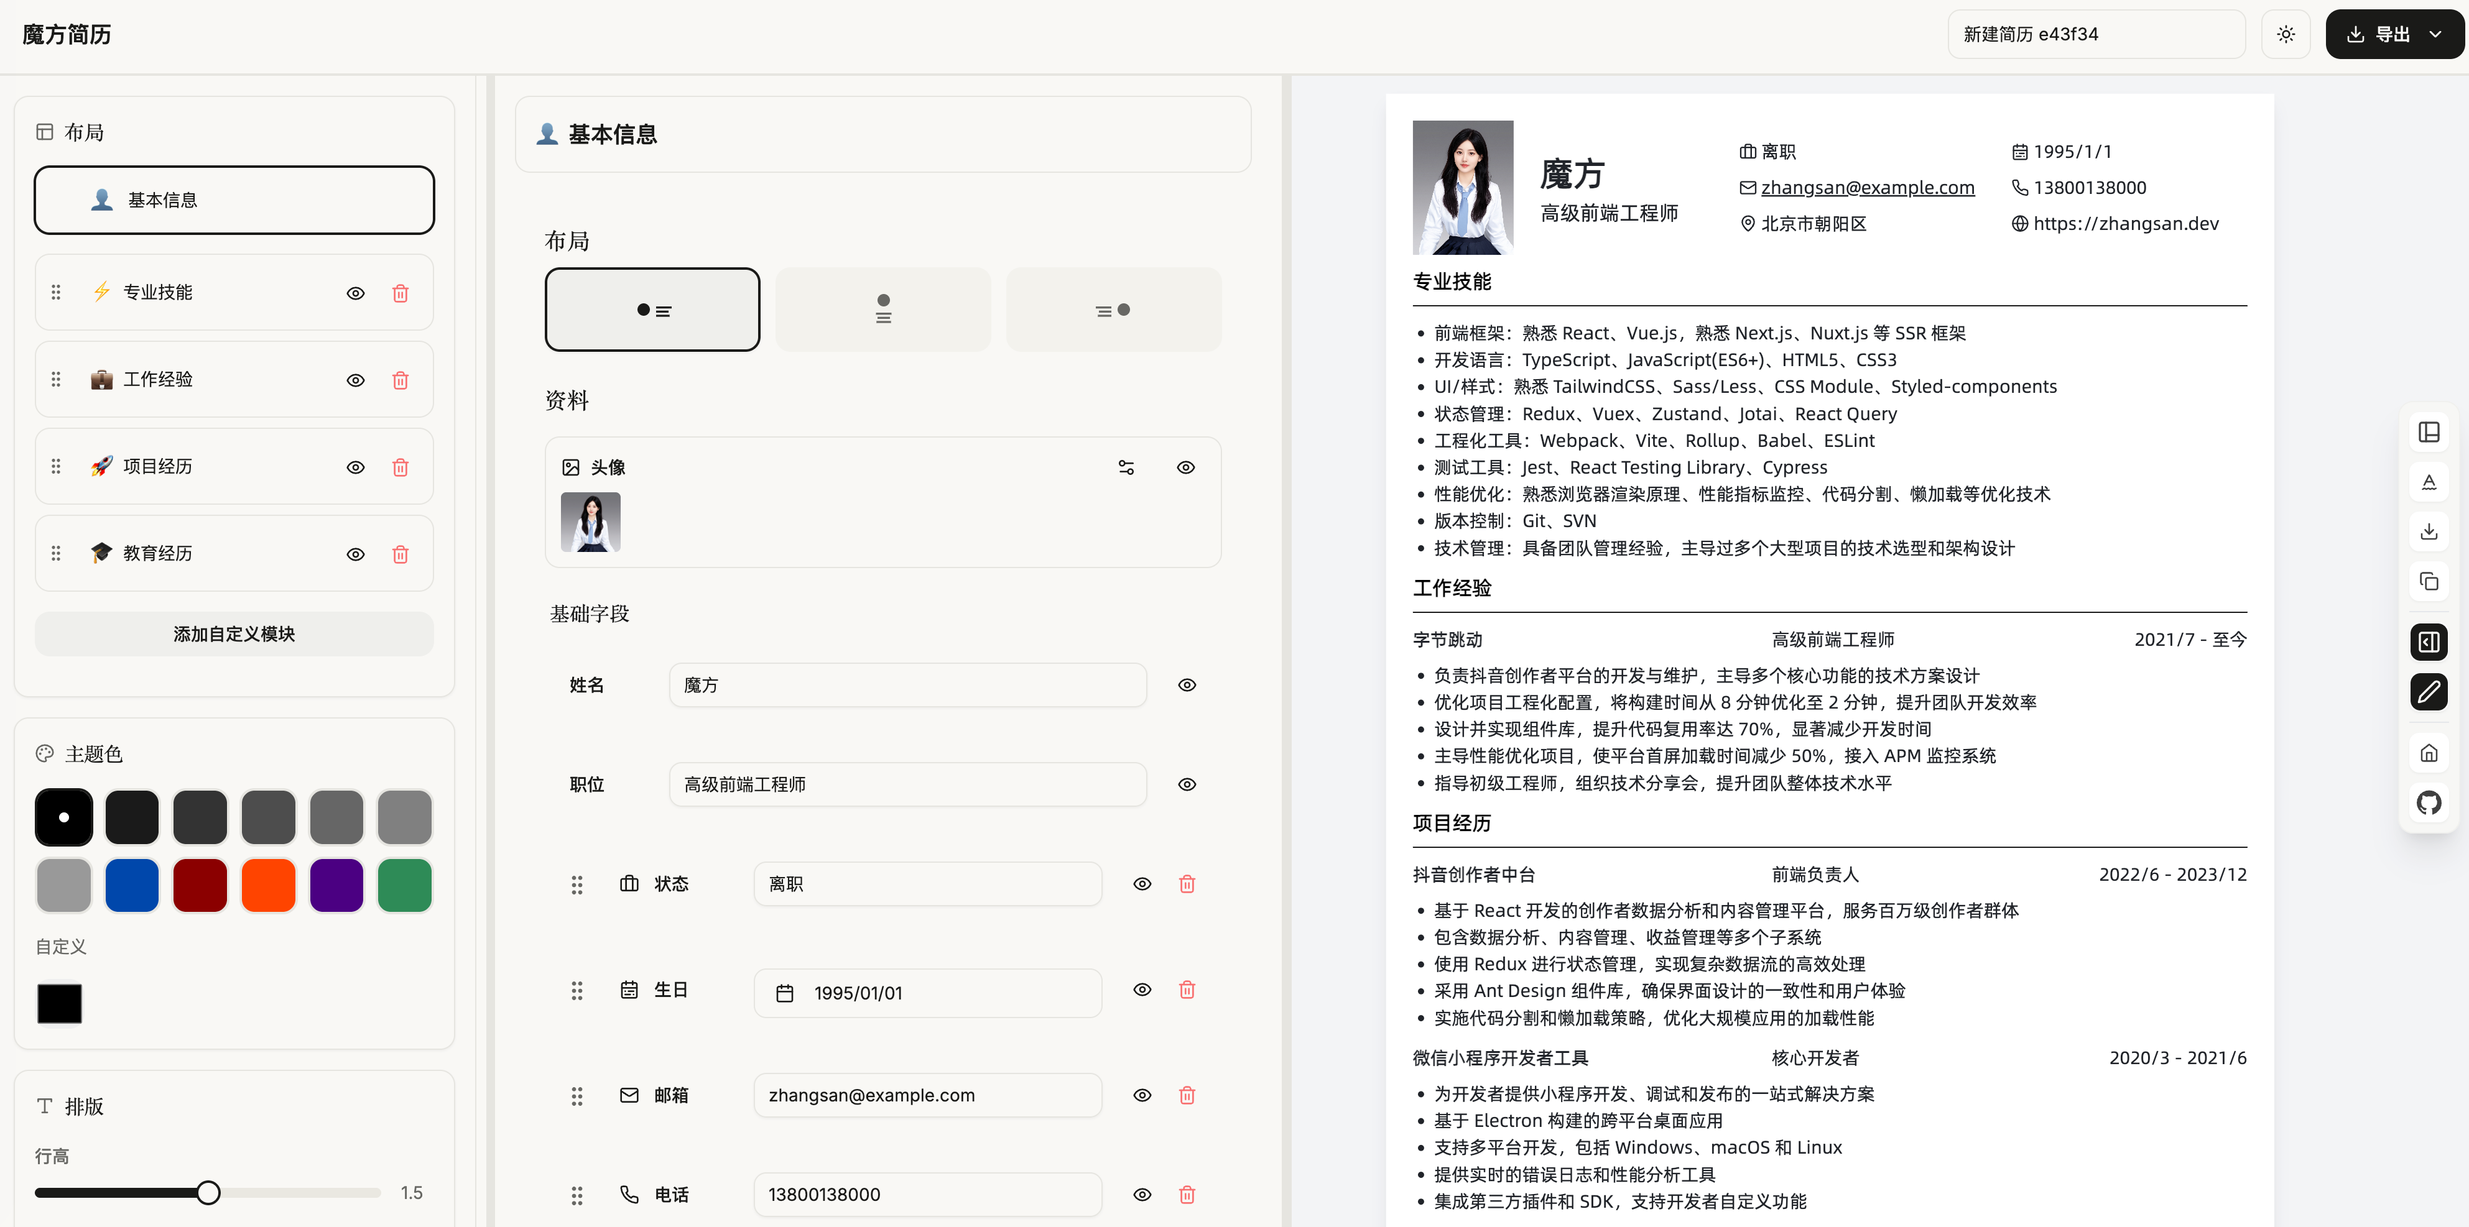Image resolution: width=2469 pixels, height=1227 pixels.
Task: Open the typography settings icon in right toolbar
Action: pos(2429,481)
